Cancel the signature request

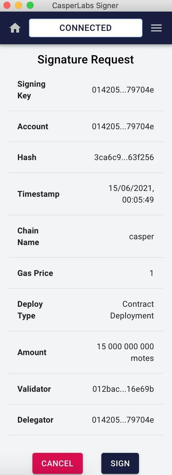pos(57,463)
